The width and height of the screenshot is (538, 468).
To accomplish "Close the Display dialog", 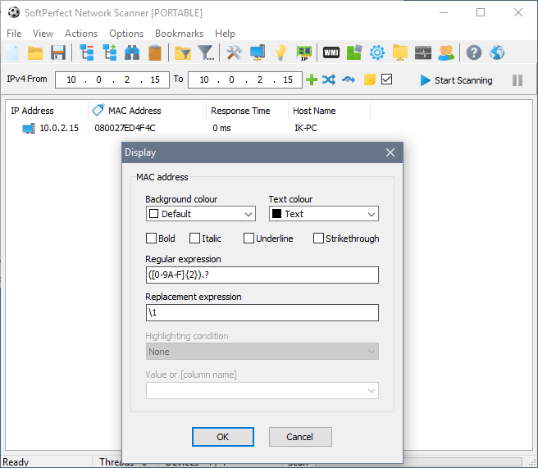I will [390, 152].
